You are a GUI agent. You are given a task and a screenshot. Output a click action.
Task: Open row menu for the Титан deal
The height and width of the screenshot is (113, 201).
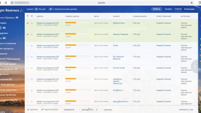(32, 46)
